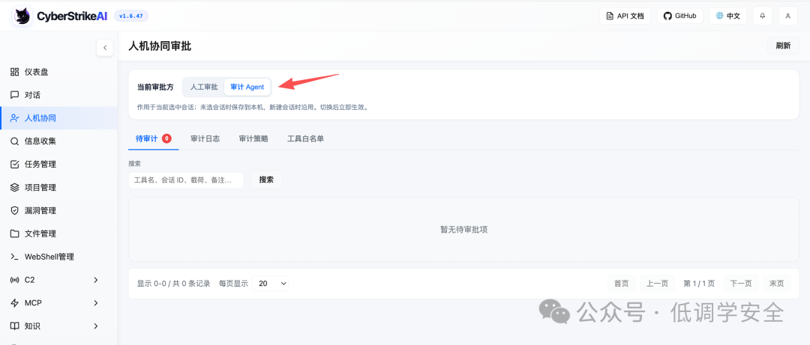Focus the 工具名、会话 ID search field
Viewport: 810px width, 345px height.
(186, 180)
